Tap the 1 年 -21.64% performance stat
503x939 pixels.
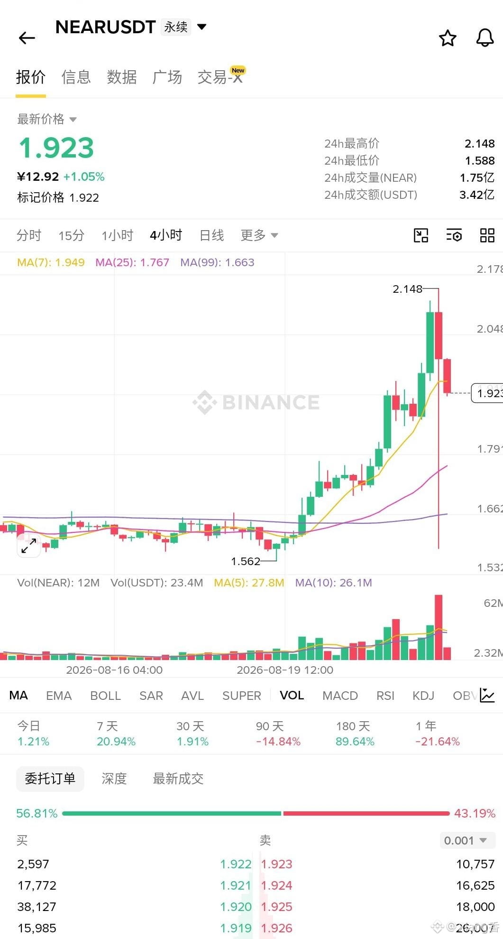438,734
